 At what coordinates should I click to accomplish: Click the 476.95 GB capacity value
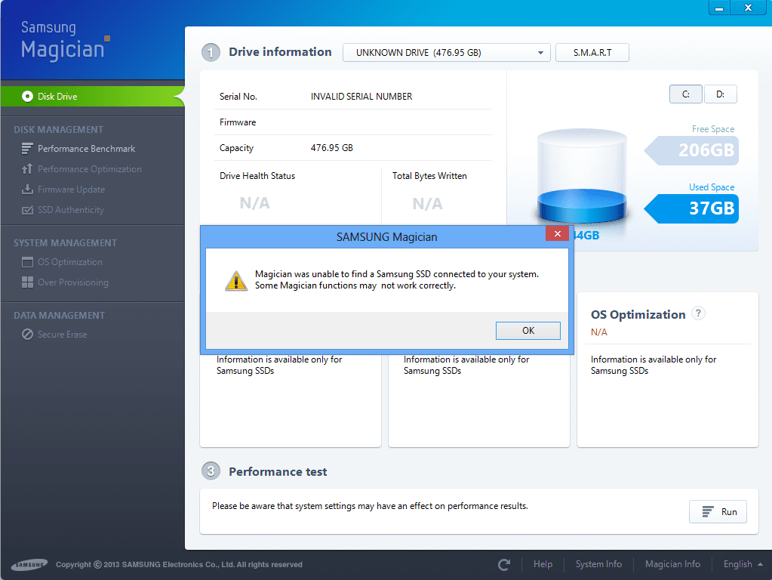coord(332,148)
